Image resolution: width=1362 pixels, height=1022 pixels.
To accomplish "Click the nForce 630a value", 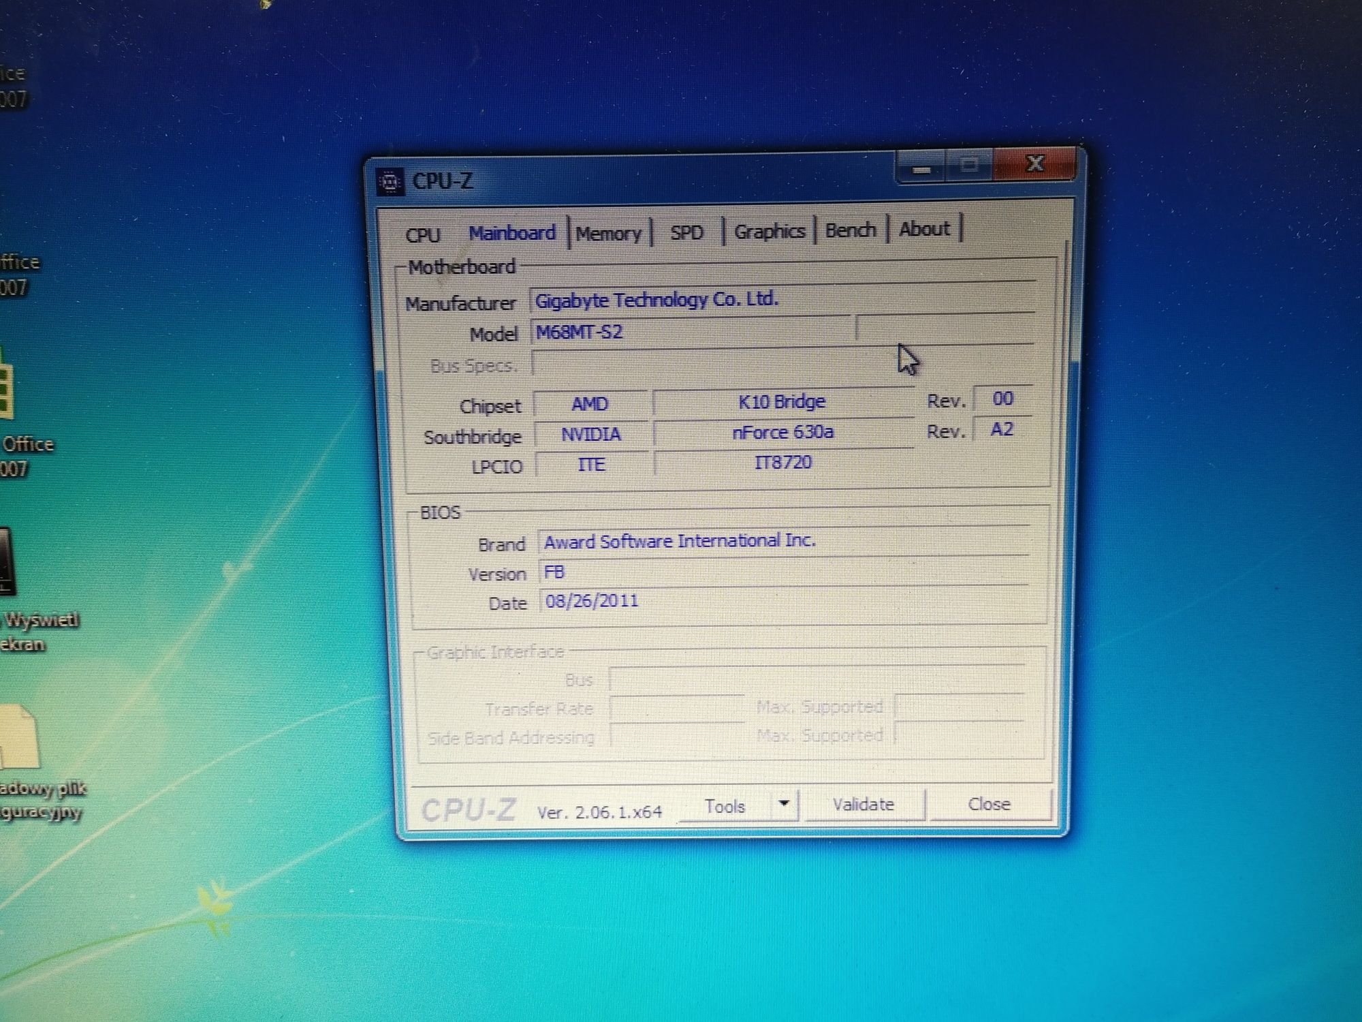I will [783, 432].
